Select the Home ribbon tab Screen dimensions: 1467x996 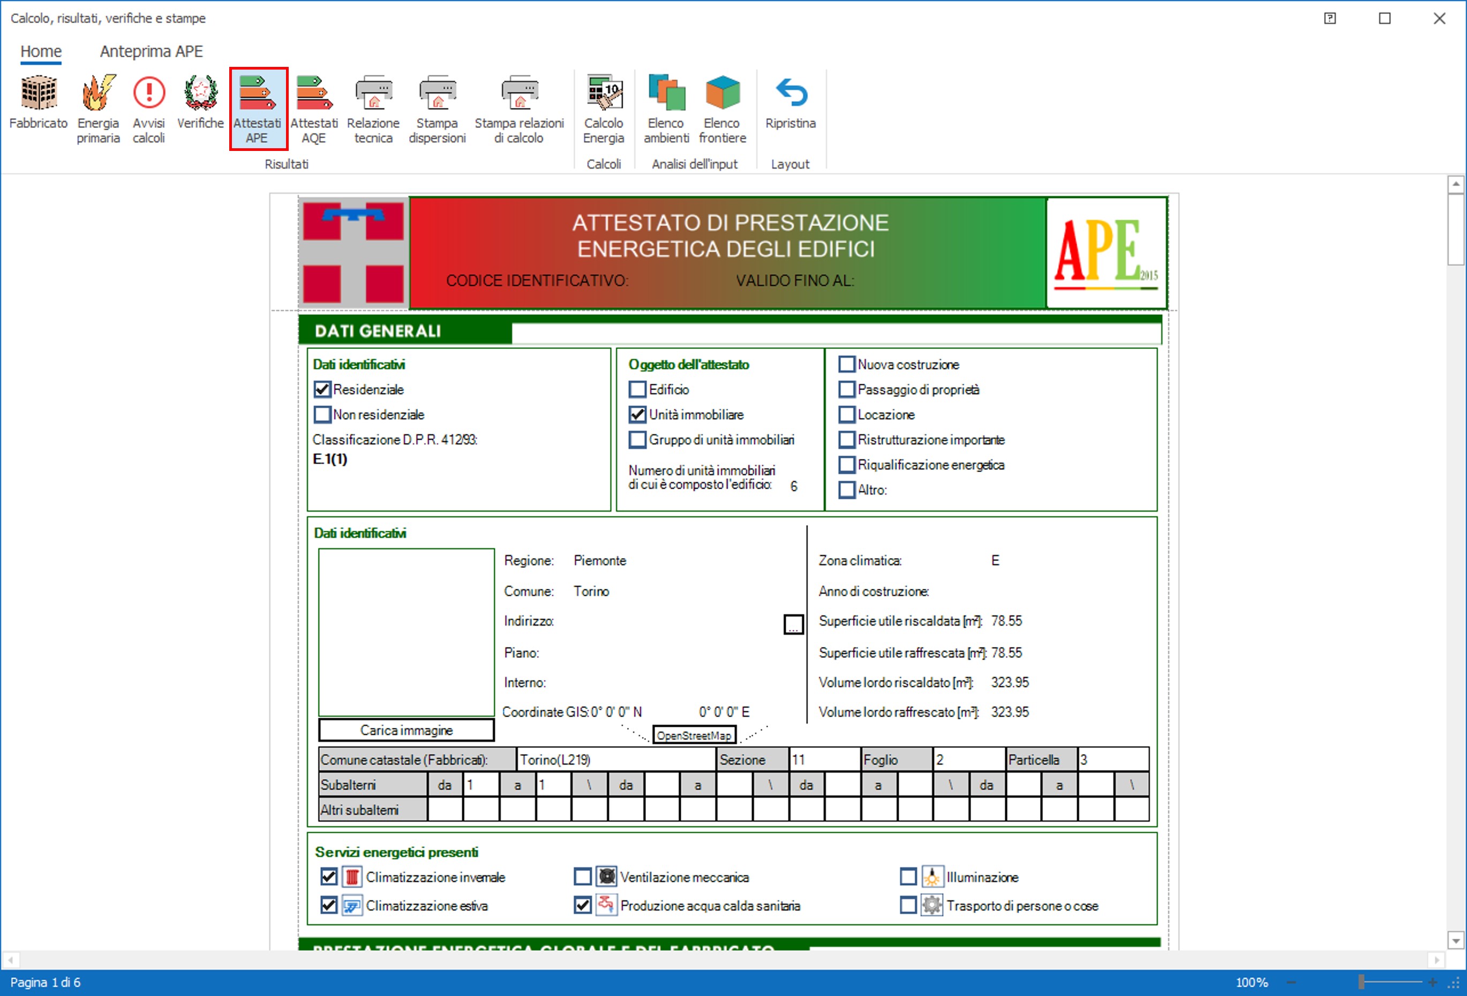[x=41, y=51]
